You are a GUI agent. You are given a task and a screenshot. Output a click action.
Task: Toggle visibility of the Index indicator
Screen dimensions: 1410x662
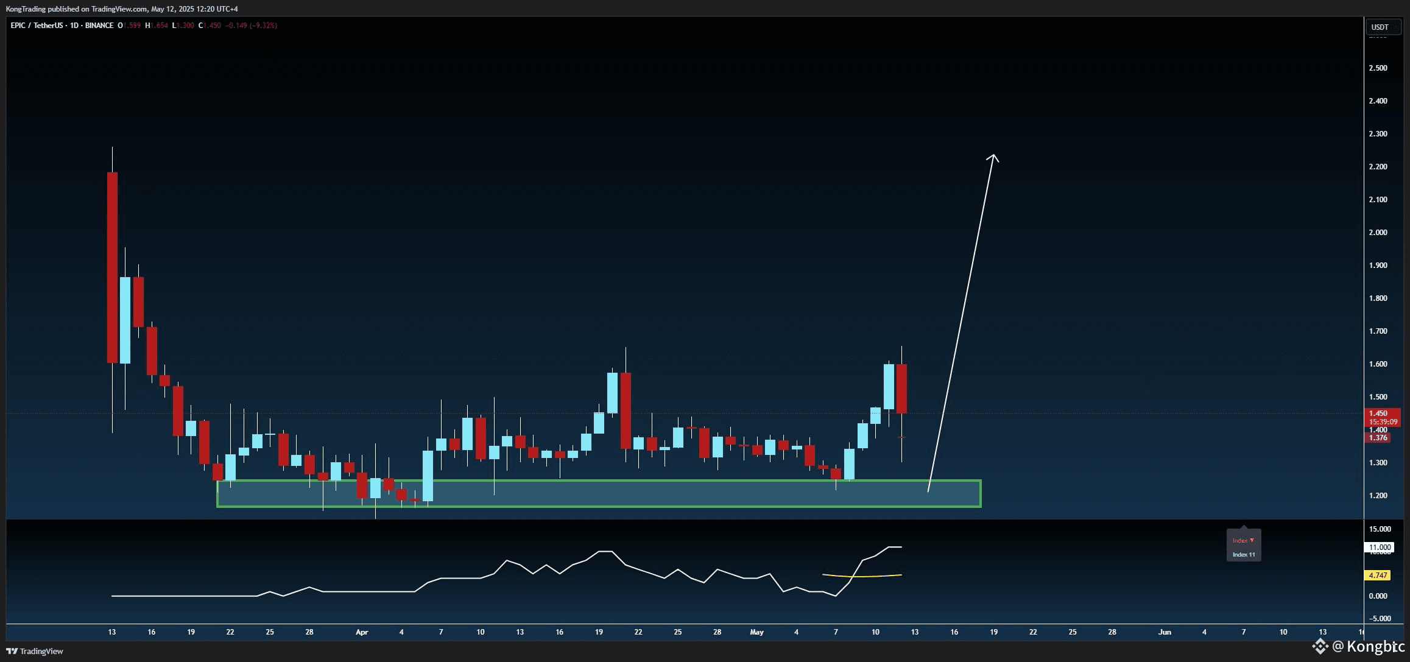pos(1239,540)
